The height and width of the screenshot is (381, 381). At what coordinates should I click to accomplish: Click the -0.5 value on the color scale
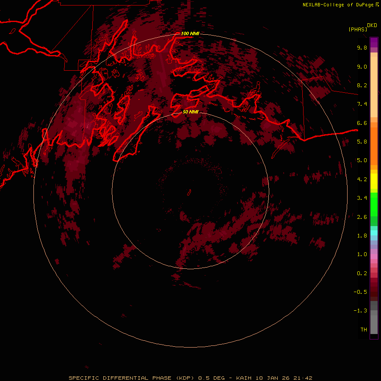click(360, 292)
